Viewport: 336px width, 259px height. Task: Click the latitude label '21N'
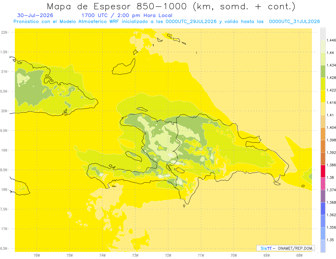tap(4, 72)
